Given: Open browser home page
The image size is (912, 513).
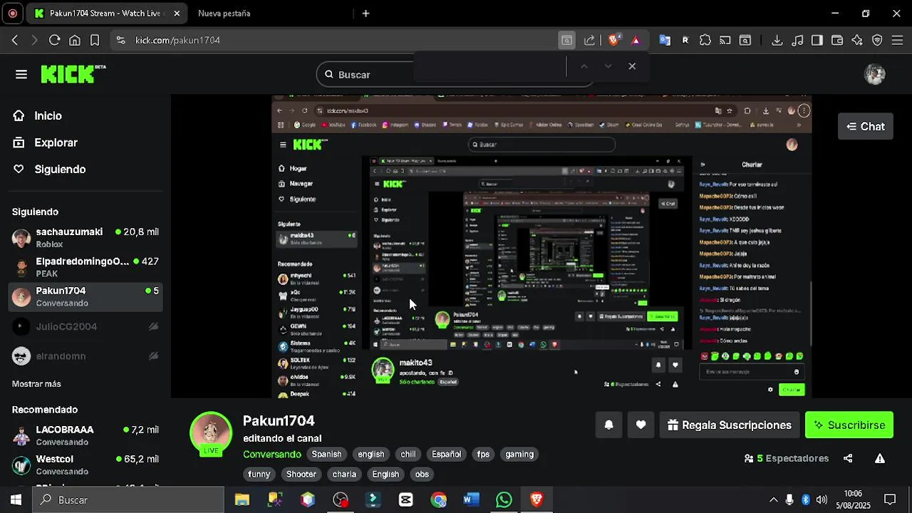Looking at the screenshot, I should click(x=74, y=41).
